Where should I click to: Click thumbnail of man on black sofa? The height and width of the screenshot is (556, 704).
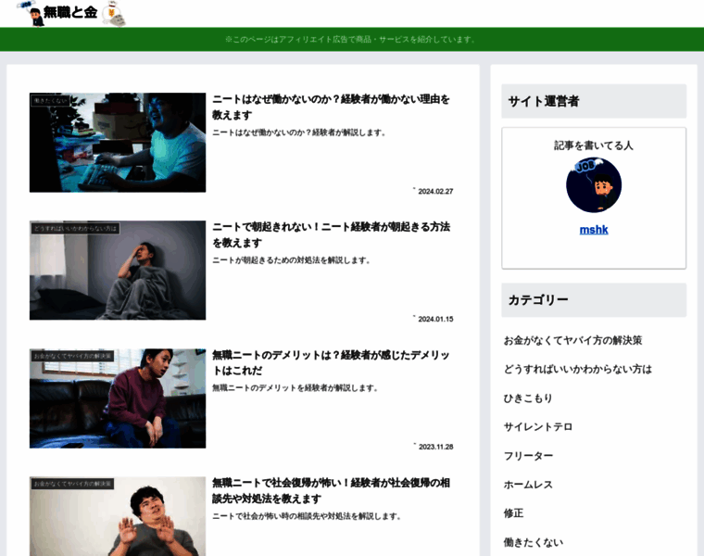coord(118,398)
